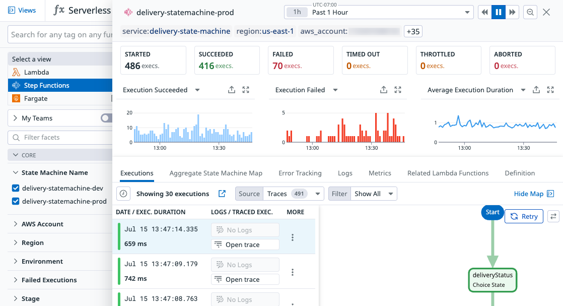Click the clock history icon button
563x306 pixels.
coord(123,194)
